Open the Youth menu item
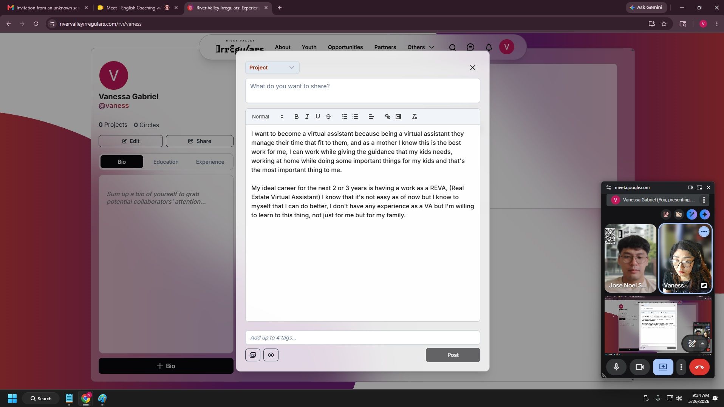The width and height of the screenshot is (724, 407). point(309,47)
